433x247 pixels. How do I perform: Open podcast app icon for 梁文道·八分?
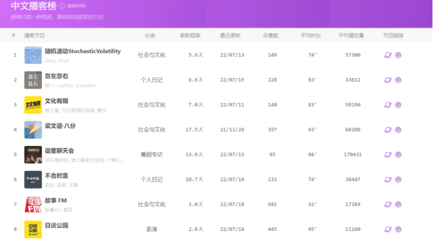(x=398, y=130)
